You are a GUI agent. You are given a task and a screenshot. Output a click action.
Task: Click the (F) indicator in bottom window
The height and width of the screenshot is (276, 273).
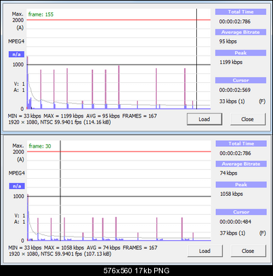(x=263, y=233)
